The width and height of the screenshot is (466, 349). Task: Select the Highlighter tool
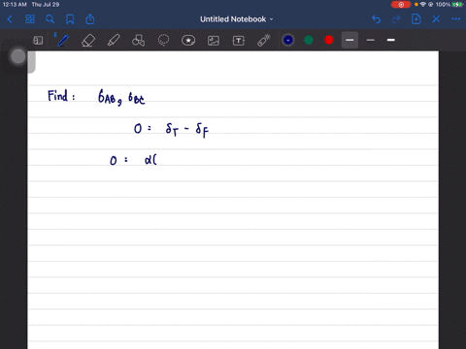[x=114, y=41]
